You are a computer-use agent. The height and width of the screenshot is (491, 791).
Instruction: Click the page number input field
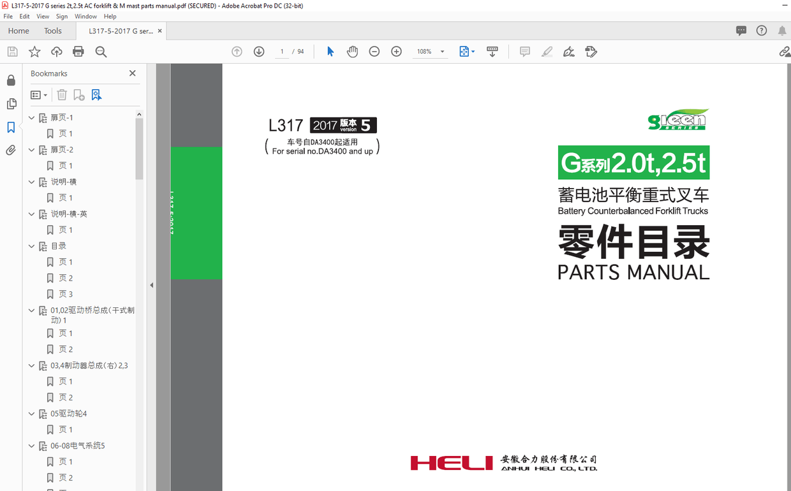click(x=281, y=52)
